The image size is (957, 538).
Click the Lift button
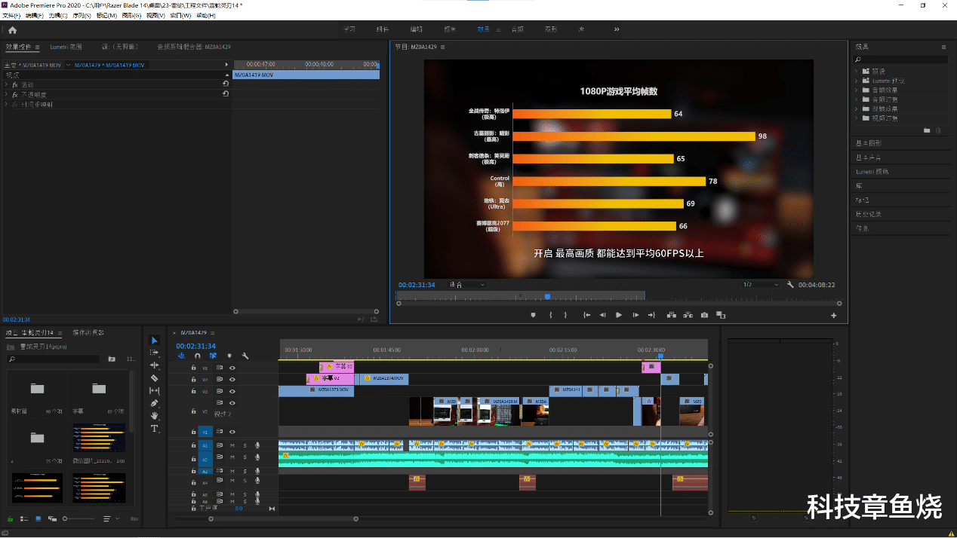point(671,315)
